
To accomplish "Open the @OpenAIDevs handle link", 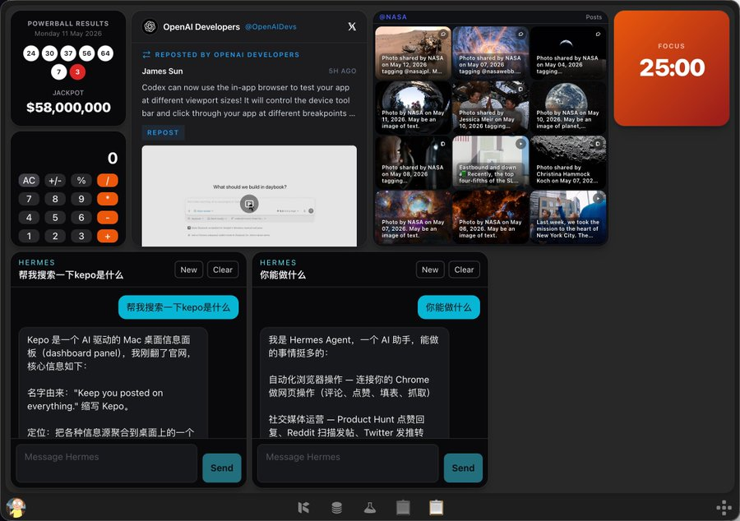I will pyautogui.click(x=271, y=27).
